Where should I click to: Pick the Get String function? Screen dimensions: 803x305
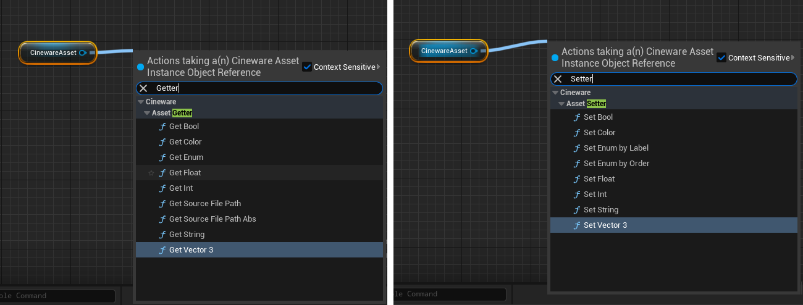pos(187,235)
